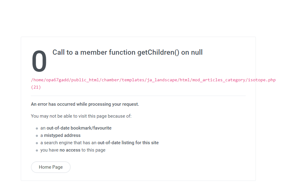The height and width of the screenshot is (187, 306).
Task: Click the horizontal divider below the file path
Action: tap(138, 96)
